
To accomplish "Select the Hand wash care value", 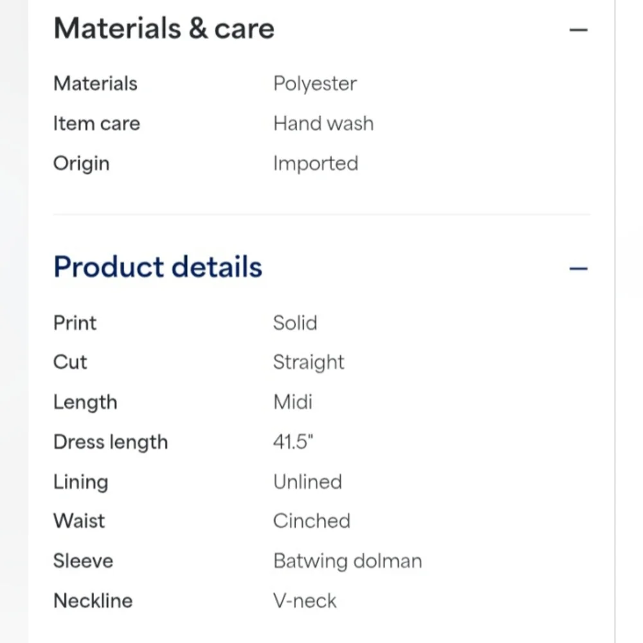I will point(323,123).
